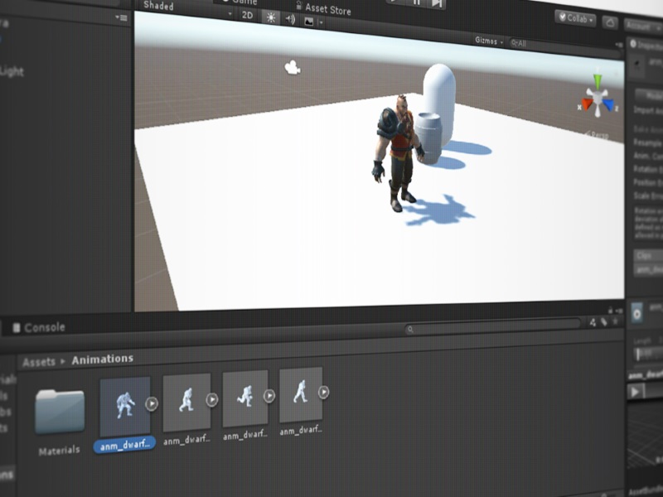The width and height of the screenshot is (663, 497).
Task: Click Assets in the breadcrumb path
Action: pos(39,362)
